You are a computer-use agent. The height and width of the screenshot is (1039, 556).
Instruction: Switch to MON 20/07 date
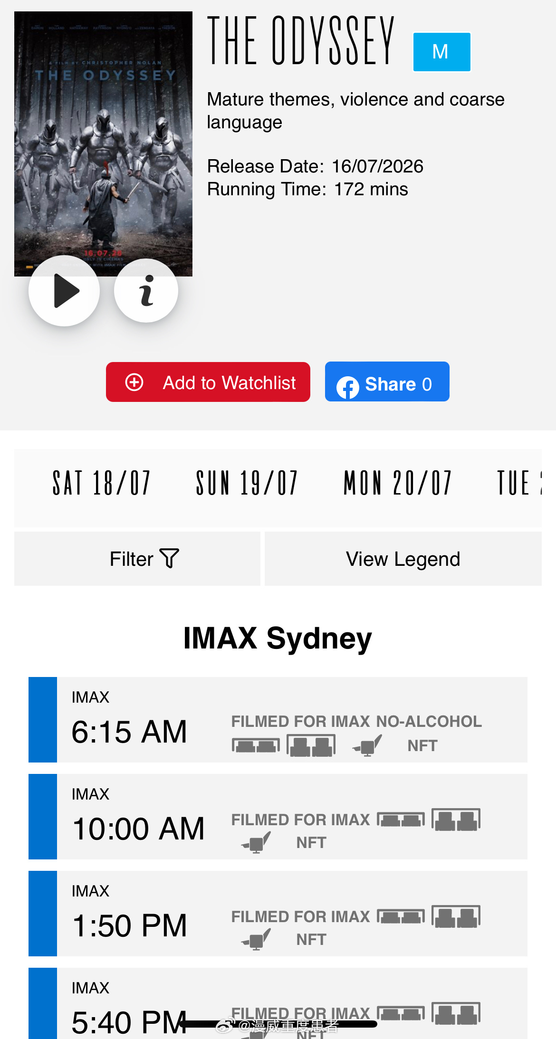point(397,483)
